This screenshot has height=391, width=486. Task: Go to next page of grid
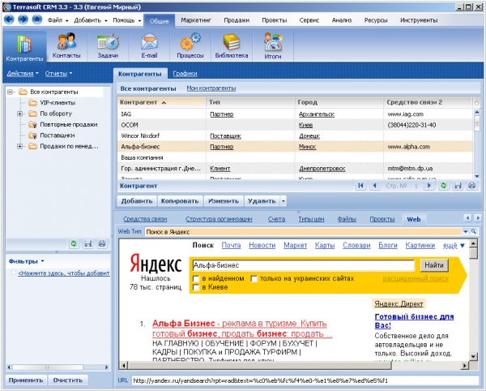coord(429,186)
